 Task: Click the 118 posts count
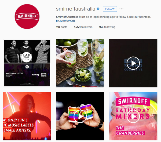click(x=62, y=27)
